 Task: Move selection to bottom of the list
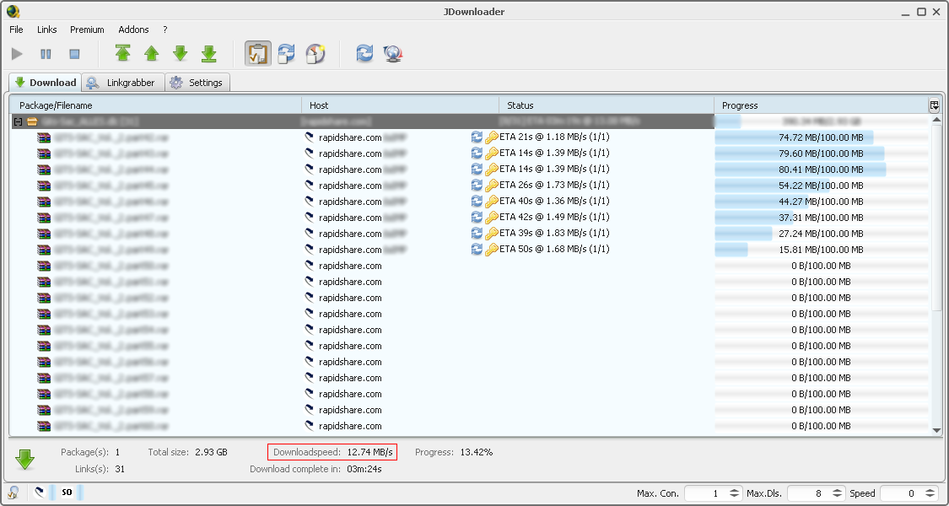pyautogui.click(x=209, y=54)
